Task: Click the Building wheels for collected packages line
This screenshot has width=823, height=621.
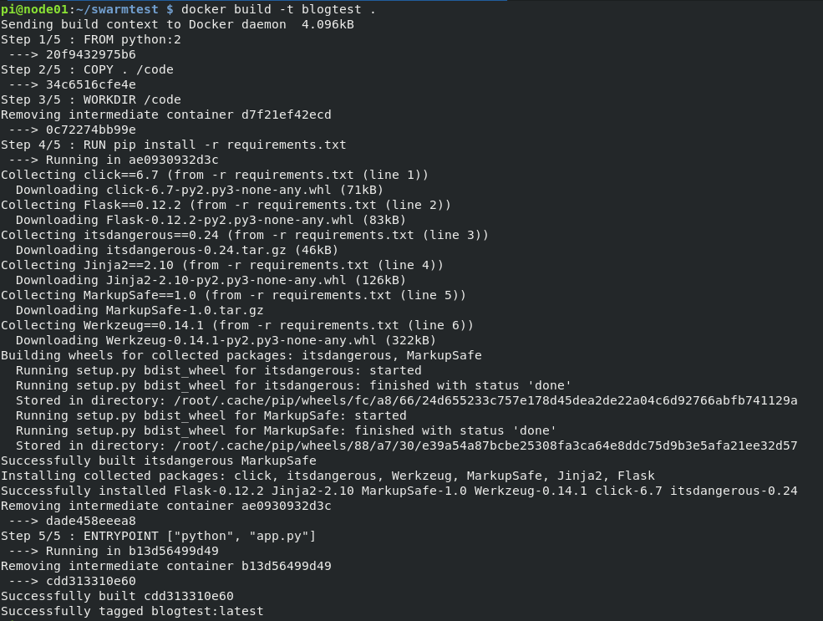Action: point(241,355)
